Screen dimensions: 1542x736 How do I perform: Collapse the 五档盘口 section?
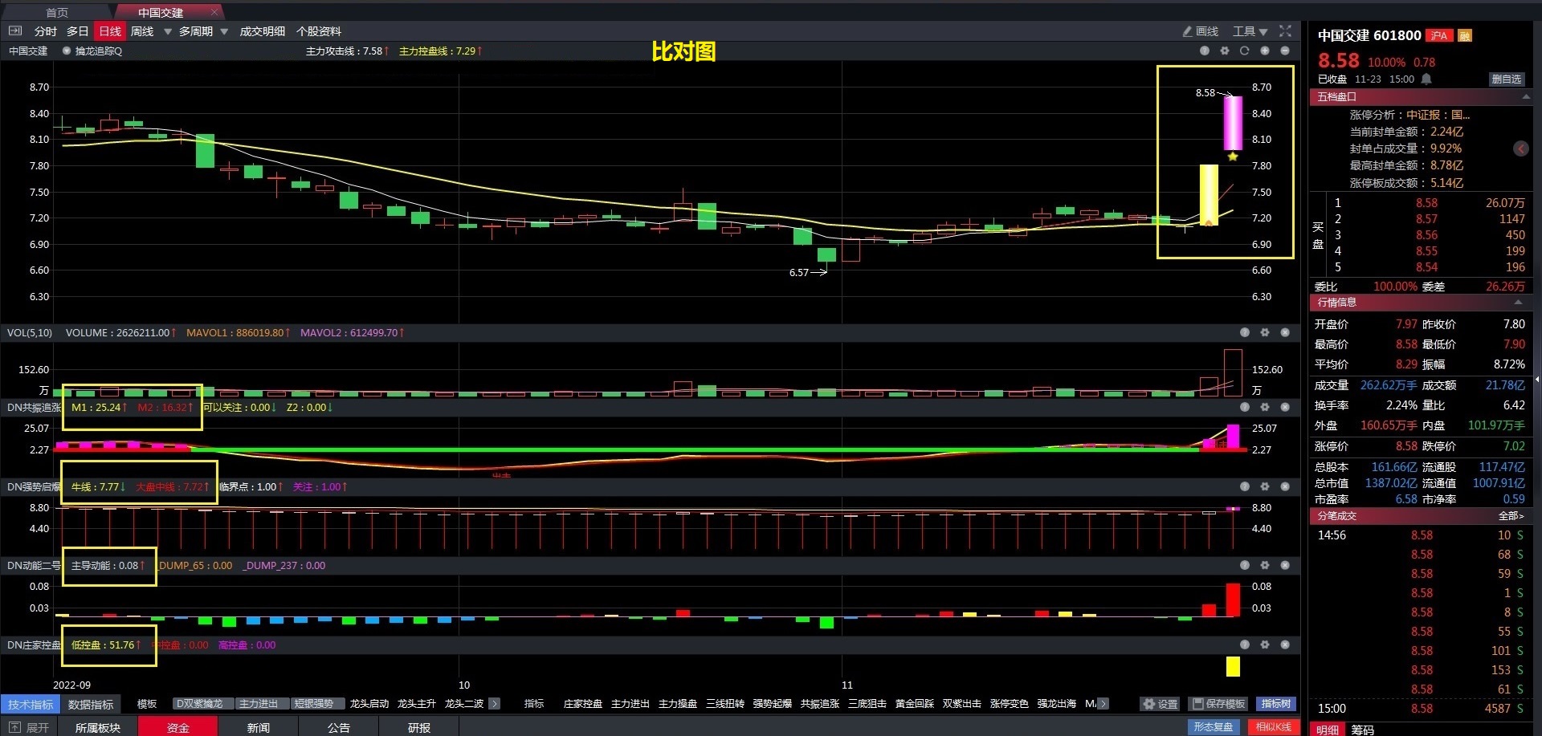click(1525, 96)
